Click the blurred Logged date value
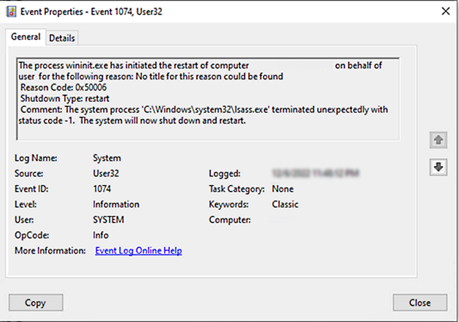 pyautogui.click(x=316, y=173)
